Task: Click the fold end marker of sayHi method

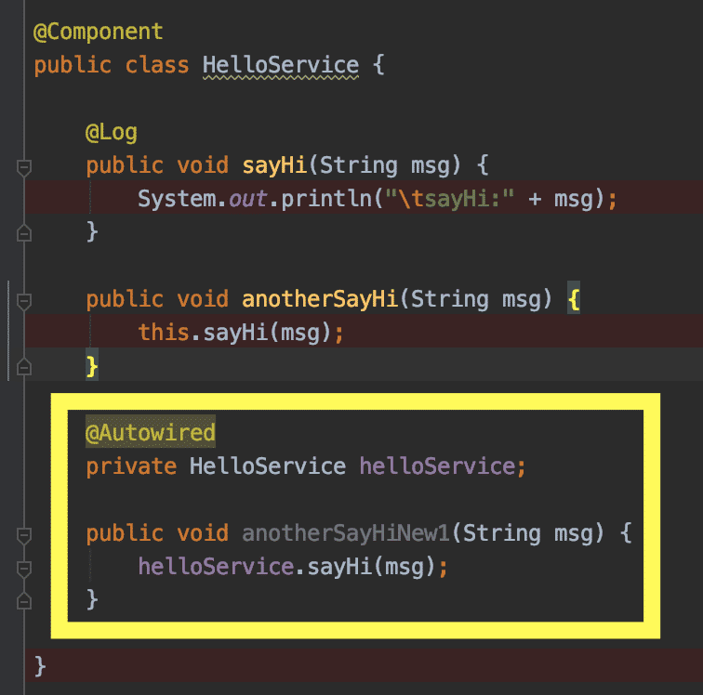Action: [23, 231]
